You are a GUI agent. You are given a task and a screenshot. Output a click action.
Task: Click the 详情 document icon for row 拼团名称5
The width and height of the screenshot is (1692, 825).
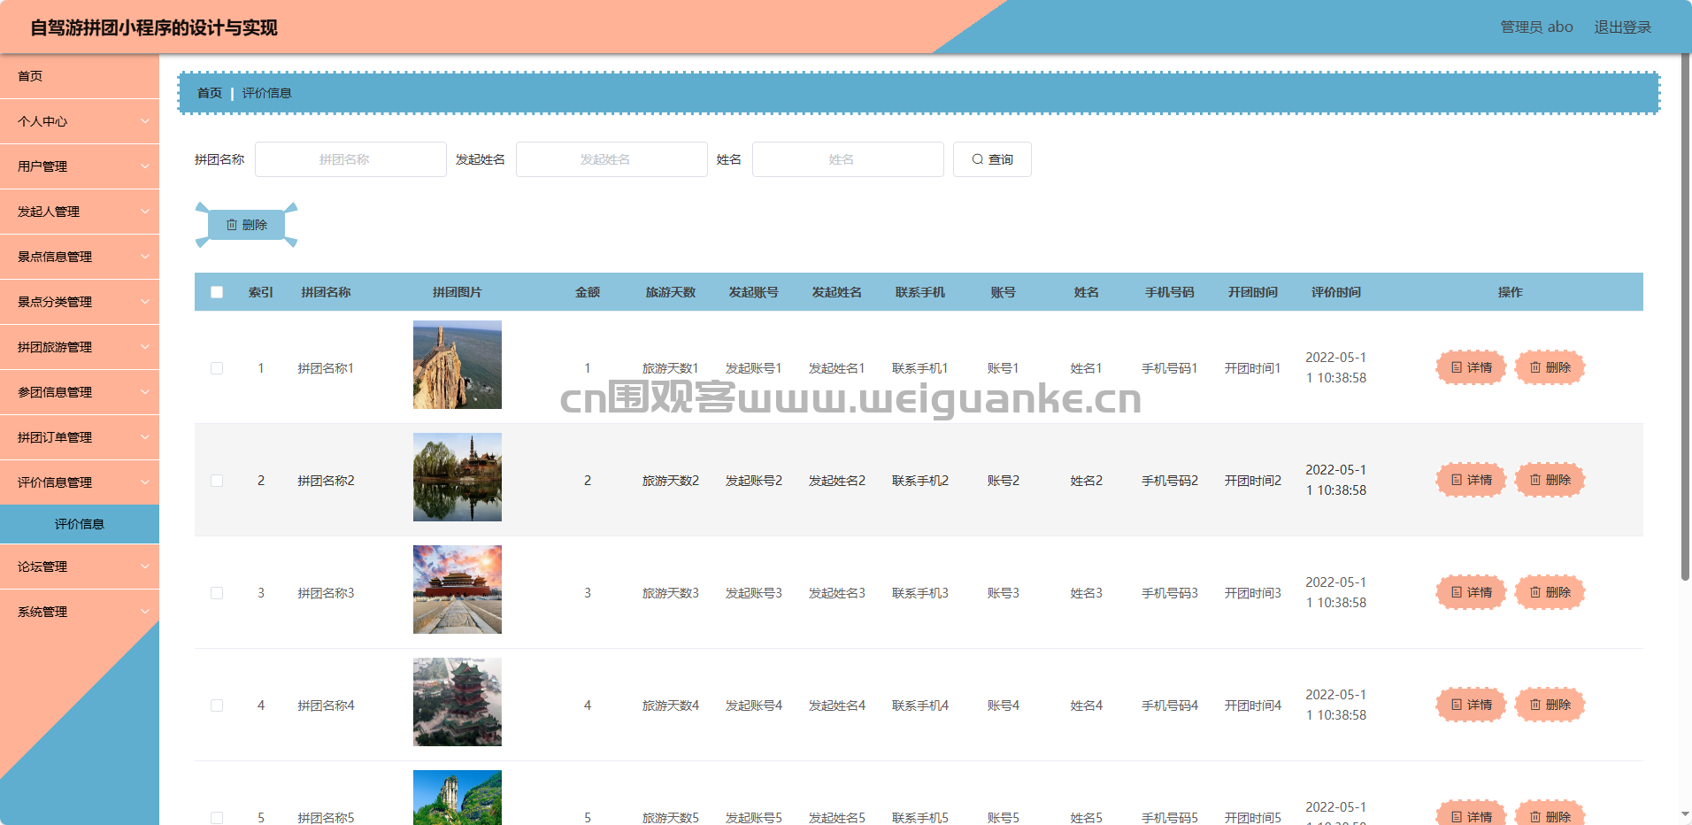1457,817
